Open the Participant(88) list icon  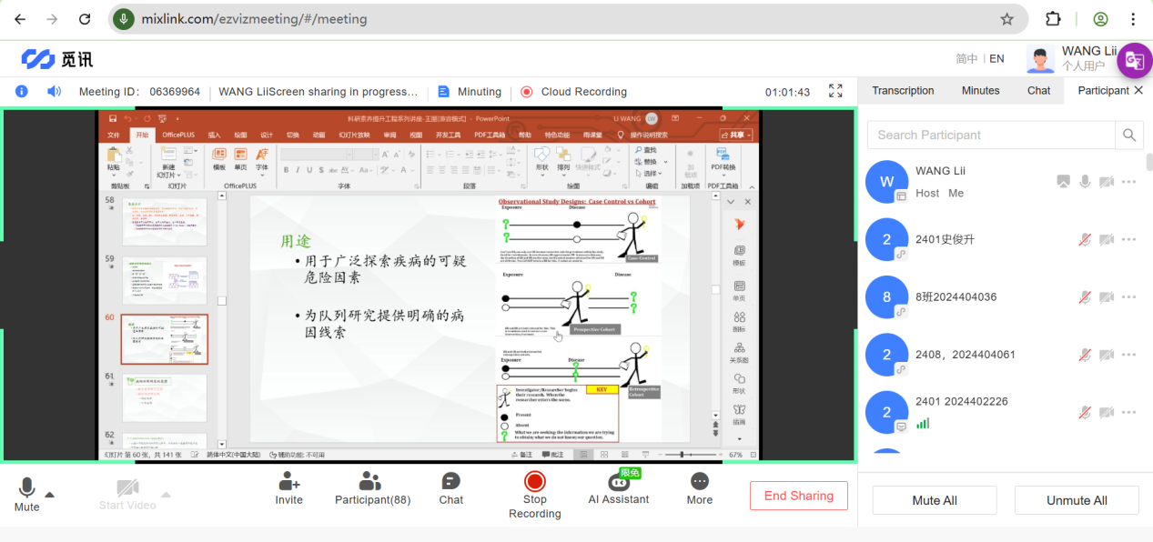coord(371,482)
